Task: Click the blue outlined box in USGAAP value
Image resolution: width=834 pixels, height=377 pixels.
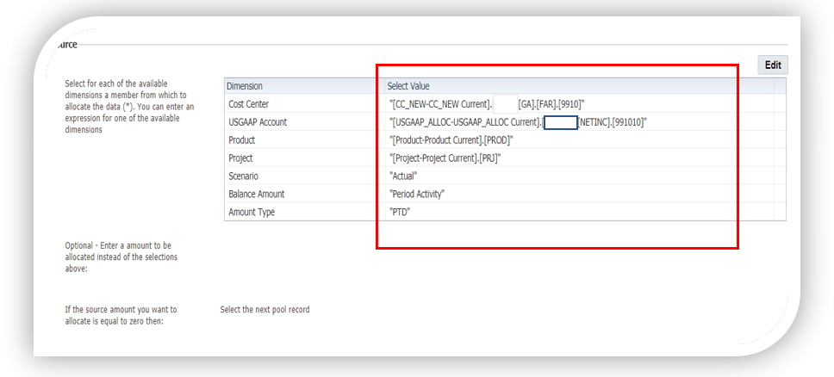Action: (x=561, y=122)
